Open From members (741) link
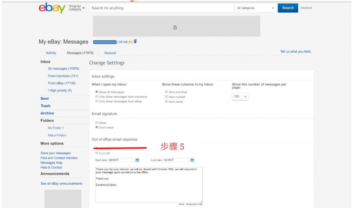352x208 pixels. (x=63, y=76)
